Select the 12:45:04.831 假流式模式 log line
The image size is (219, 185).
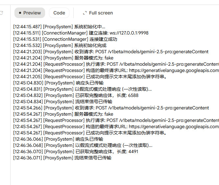click(x=83, y=89)
